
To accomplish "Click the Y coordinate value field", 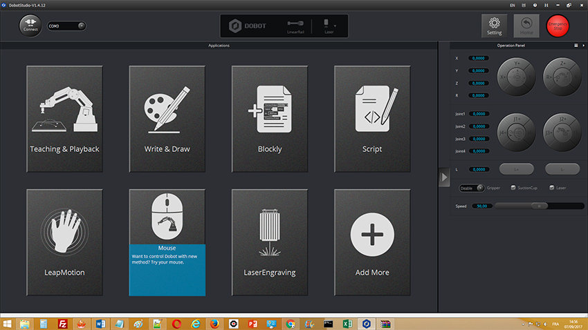I will [x=479, y=70].
